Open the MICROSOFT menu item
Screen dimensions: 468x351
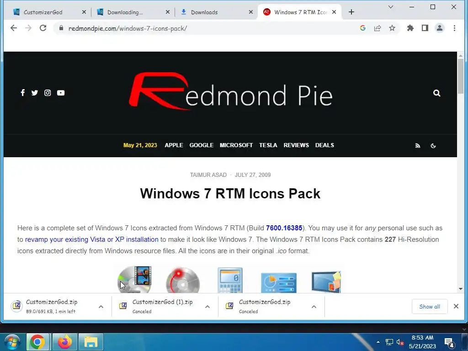click(x=236, y=145)
